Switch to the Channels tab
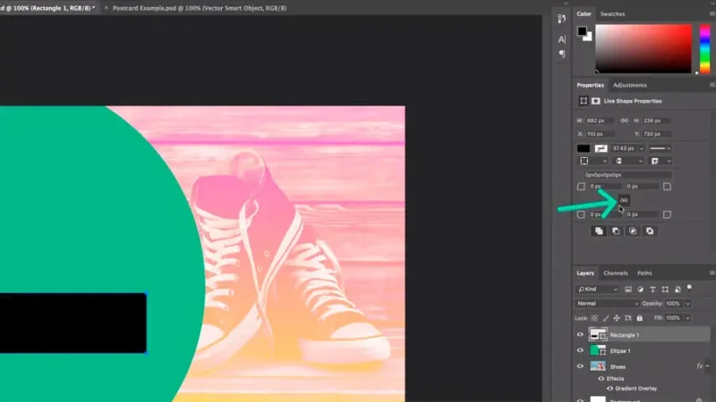 [x=615, y=273]
